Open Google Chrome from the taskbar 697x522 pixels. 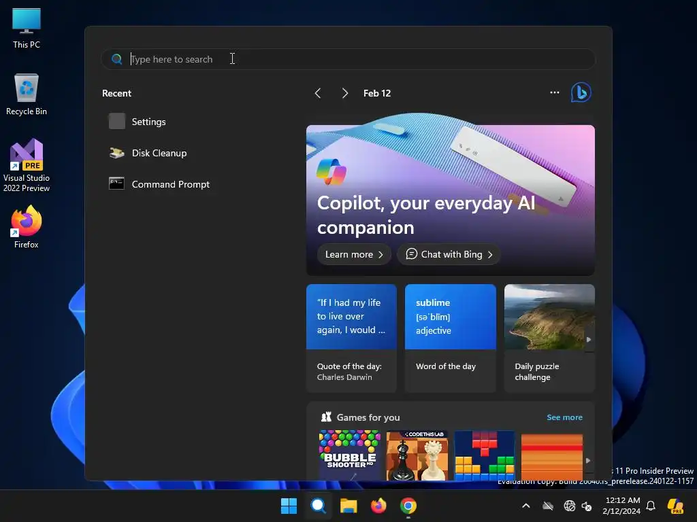point(408,506)
